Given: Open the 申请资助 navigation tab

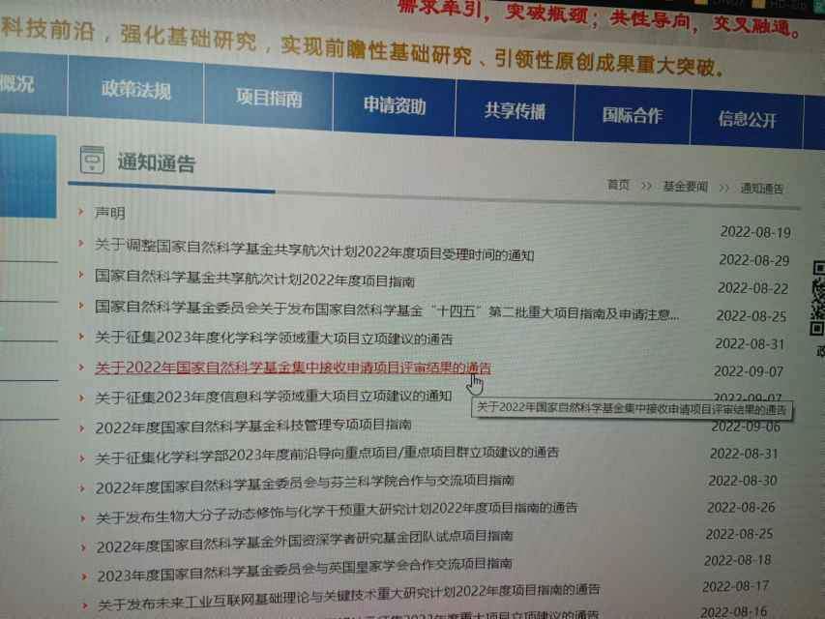Looking at the screenshot, I should (x=395, y=105).
